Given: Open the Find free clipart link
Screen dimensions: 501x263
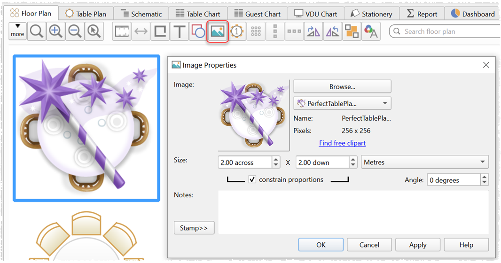Looking at the screenshot, I should [x=342, y=143].
